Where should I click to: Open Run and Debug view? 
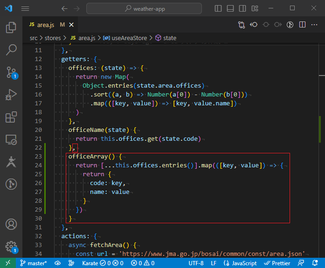(x=11, y=95)
